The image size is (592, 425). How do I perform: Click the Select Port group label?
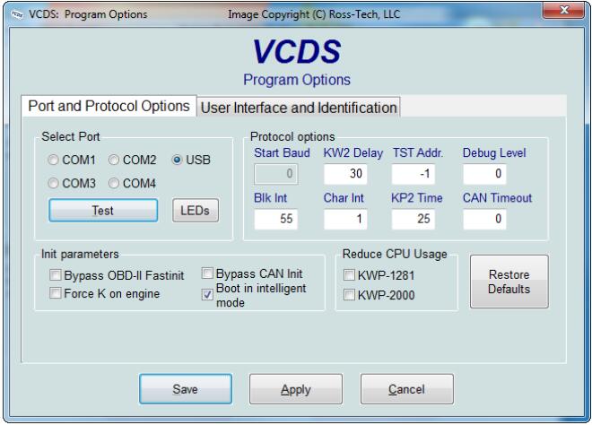[x=71, y=136]
